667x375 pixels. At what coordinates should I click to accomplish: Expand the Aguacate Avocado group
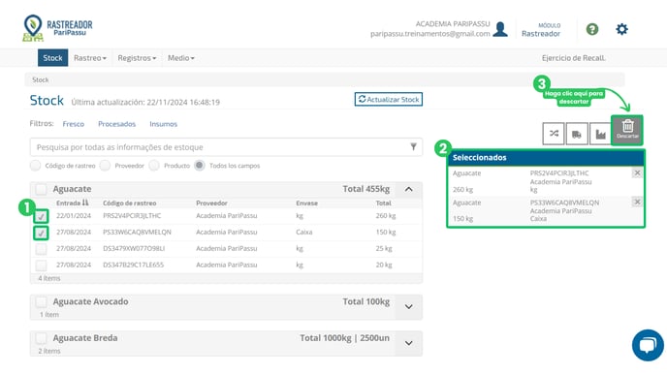[x=408, y=306]
